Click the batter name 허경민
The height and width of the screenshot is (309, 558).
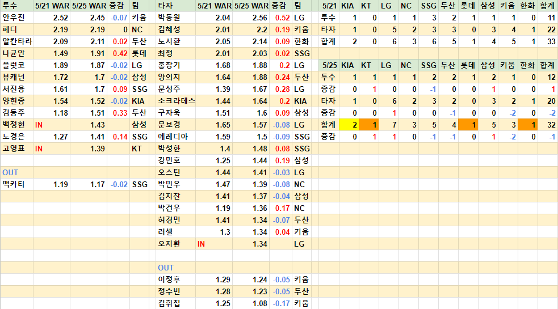coord(169,220)
